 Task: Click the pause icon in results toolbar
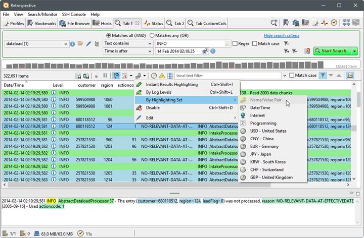tap(105, 76)
